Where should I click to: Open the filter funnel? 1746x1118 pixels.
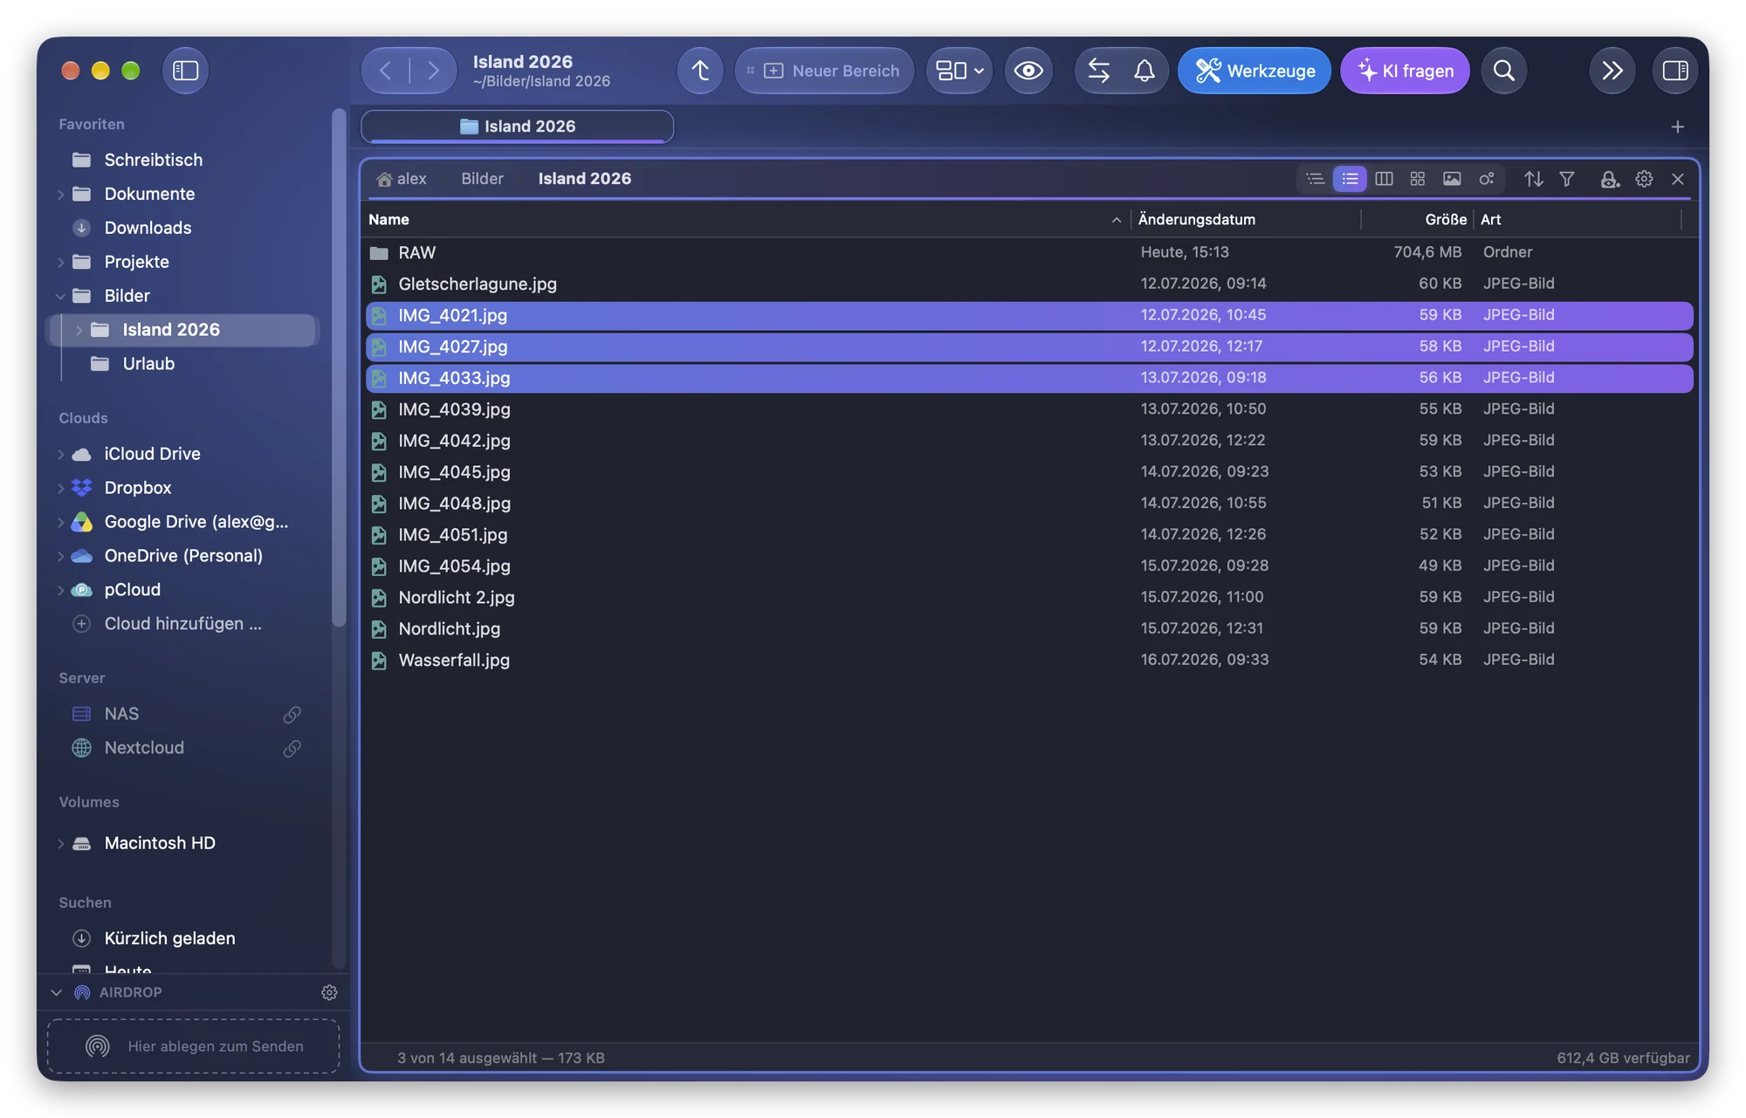pos(1567,179)
